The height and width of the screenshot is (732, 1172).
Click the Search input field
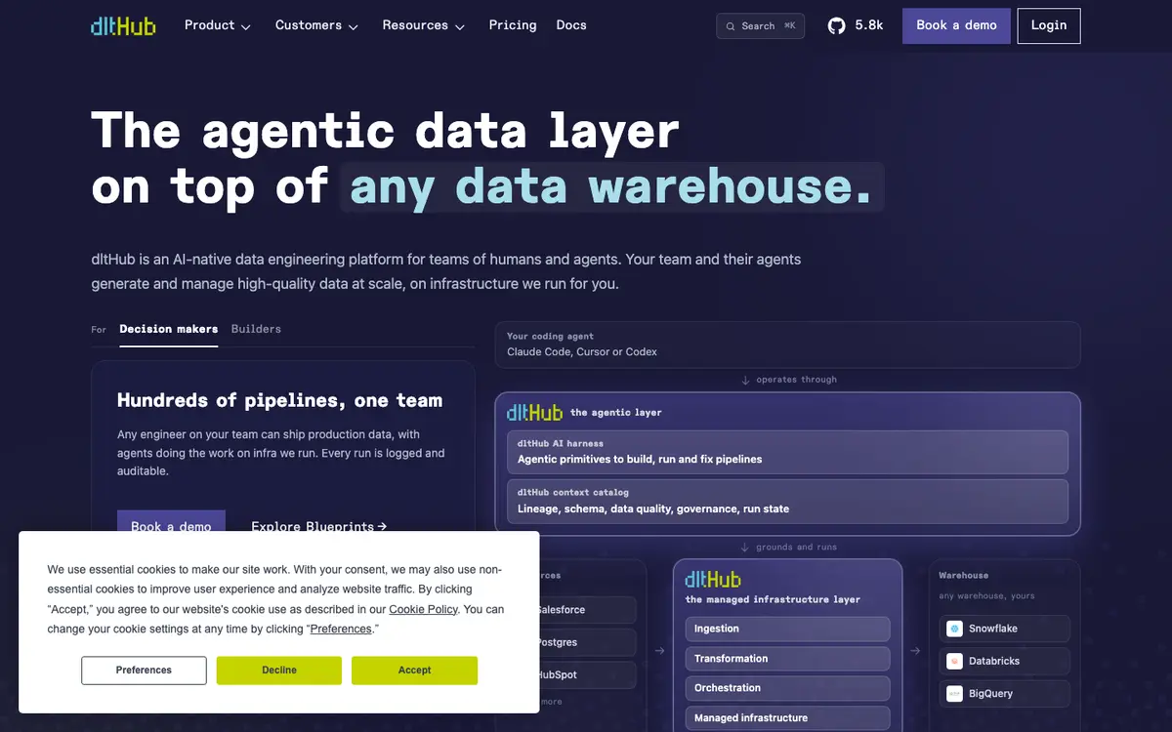click(x=761, y=26)
